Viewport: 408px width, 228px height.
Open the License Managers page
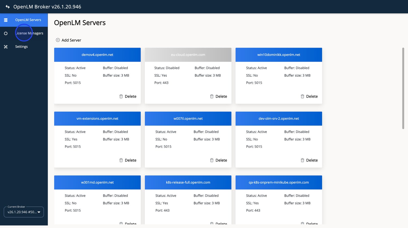(x=24, y=33)
